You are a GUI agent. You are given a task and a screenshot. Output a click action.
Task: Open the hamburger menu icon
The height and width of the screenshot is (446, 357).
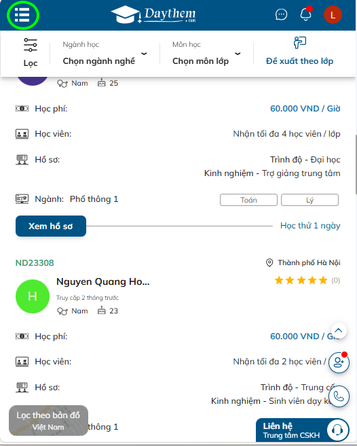click(22, 15)
